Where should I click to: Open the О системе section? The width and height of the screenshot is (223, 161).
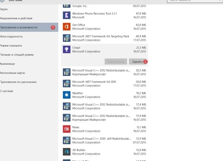point(29,91)
